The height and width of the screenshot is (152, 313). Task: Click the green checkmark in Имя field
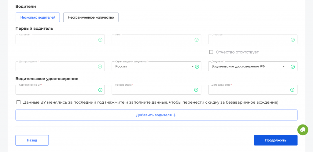[197, 40]
